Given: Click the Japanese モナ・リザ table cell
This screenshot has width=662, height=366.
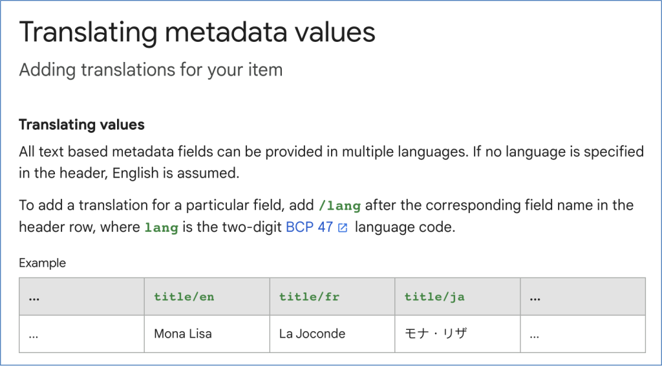Looking at the screenshot, I should click(458, 334).
